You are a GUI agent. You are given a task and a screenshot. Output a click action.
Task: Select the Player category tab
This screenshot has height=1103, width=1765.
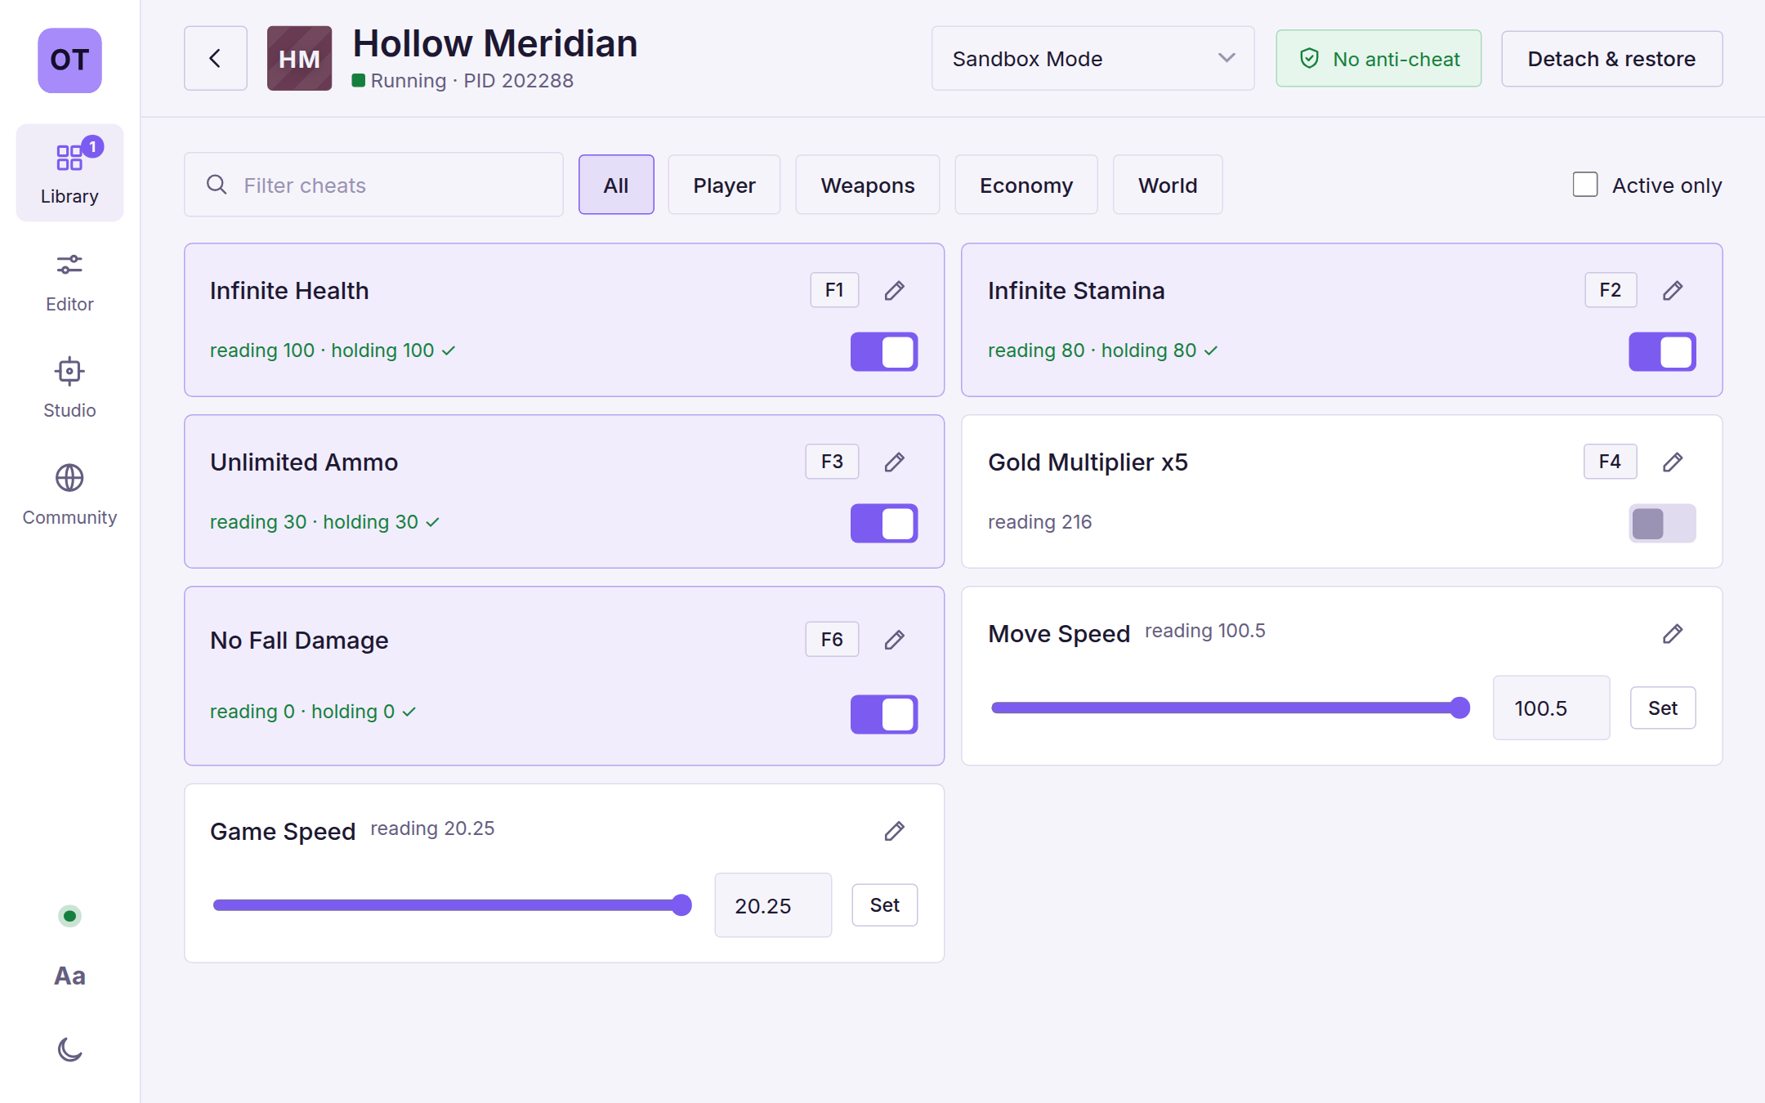click(724, 185)
